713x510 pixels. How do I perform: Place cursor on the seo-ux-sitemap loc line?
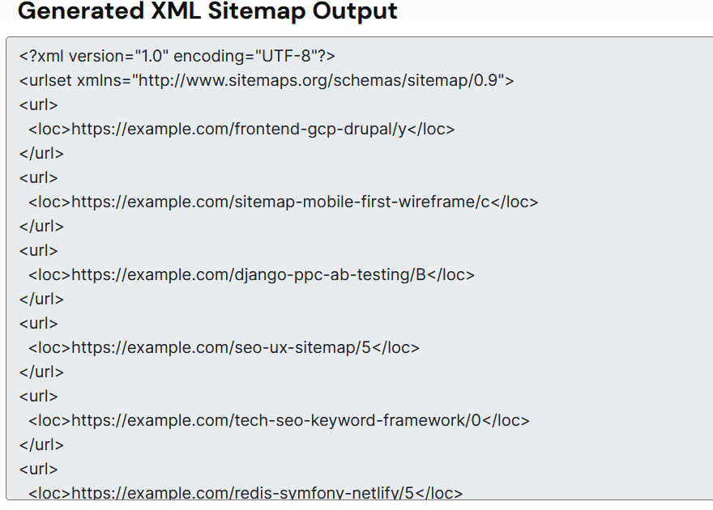pos(224,347)
